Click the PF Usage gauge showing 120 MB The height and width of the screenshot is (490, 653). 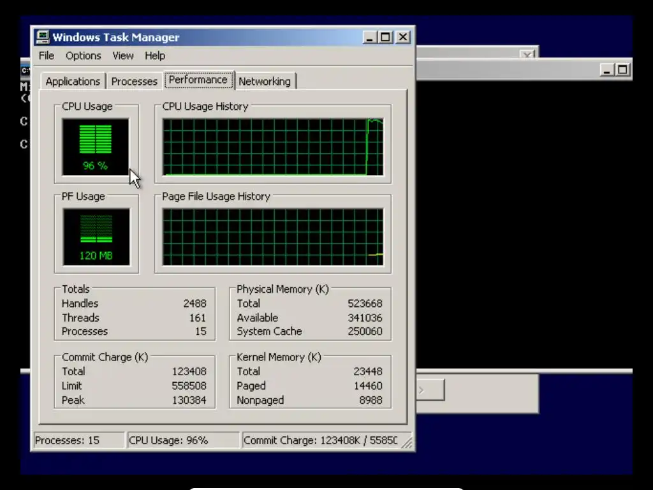[96, 237]
